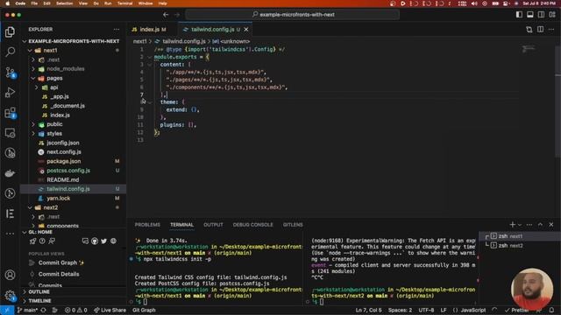The image size is (561, 315).
Task: Close the terminal panel
Action: click(551, 224)
